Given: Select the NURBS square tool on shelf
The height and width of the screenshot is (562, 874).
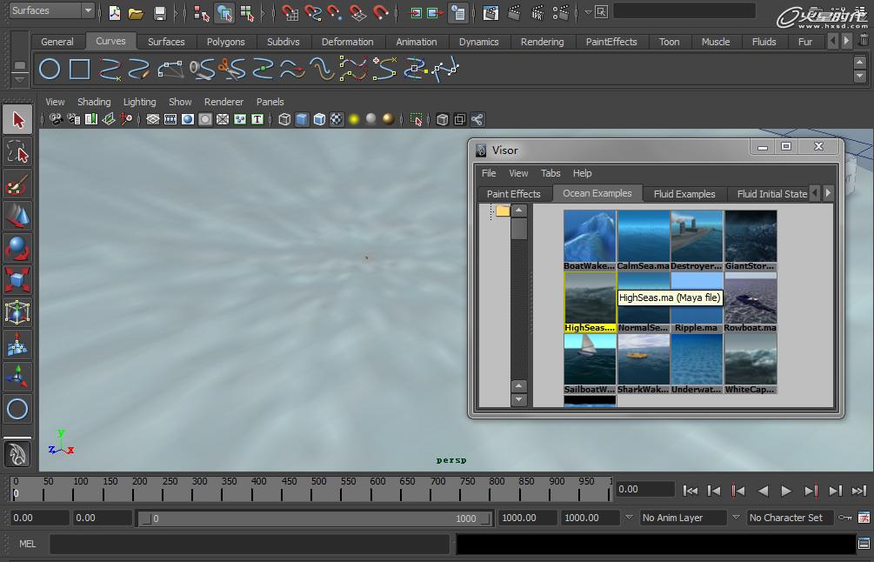Looking at the screenshot, I should pos(79,69).
